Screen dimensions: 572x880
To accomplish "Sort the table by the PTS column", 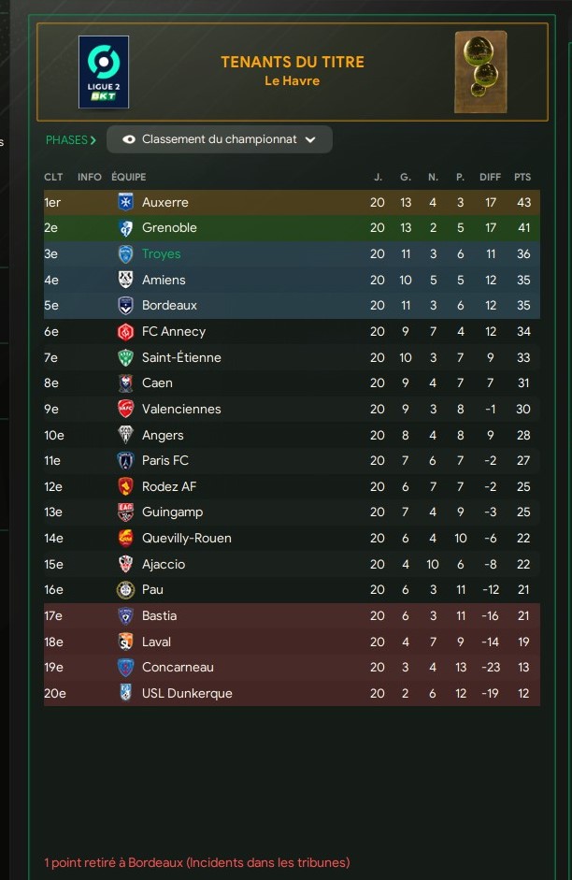I will pos(522,177).
